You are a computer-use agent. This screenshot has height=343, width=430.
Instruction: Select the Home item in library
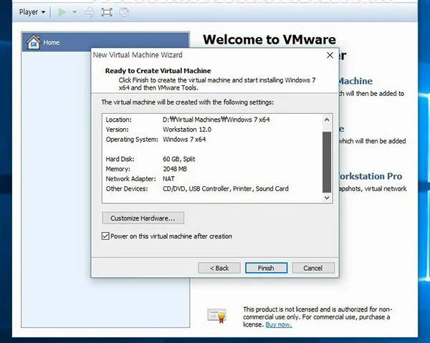105,42
